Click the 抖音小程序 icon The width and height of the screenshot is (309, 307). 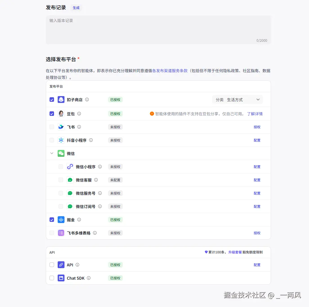click(x=61, y=140)
